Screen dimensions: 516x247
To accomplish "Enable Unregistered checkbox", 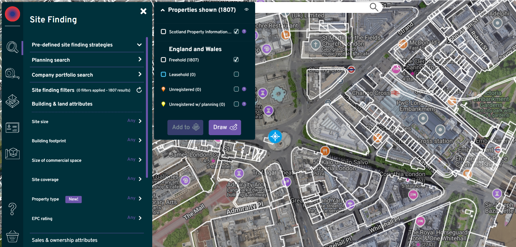I will 236,89.
